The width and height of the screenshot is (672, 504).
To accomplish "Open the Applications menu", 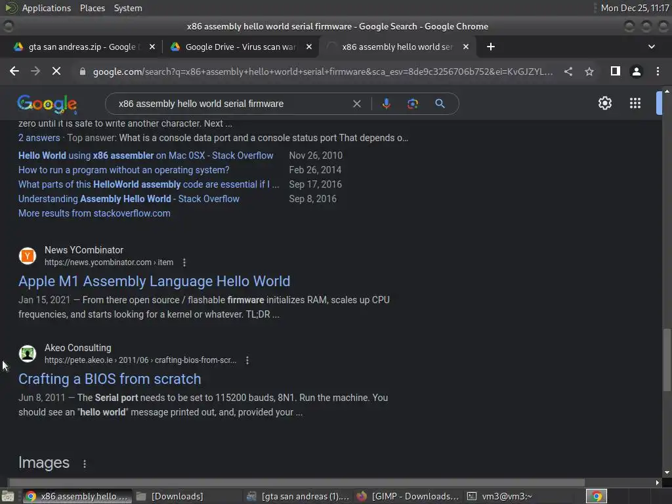I will click(47, 8).
